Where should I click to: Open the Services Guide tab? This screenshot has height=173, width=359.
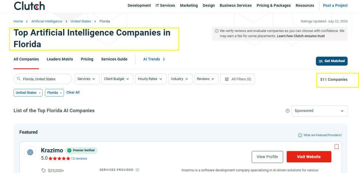point(114,59)
